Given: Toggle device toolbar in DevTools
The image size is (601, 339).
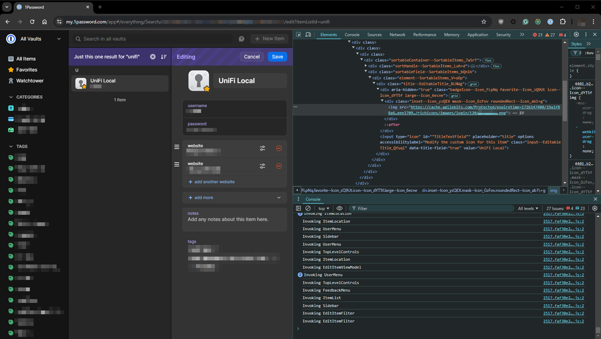Looking at the screenshot, I should (308, 35).
